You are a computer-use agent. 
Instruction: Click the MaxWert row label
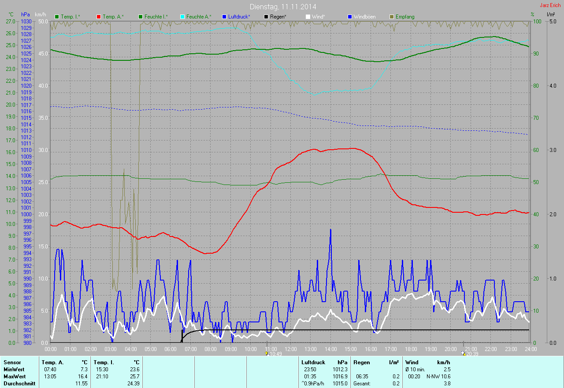[x=14, y=377]
